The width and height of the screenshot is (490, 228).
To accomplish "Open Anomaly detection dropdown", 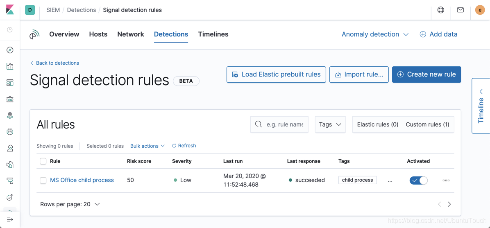I will click(375, 34).
